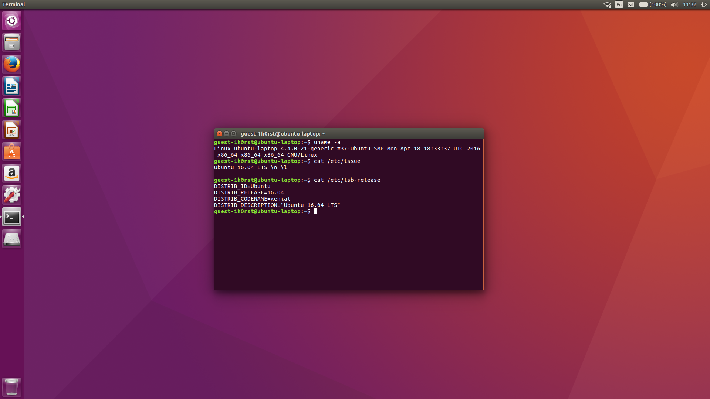This screenshot has height=399, width=710.
Task: Open the En keyboard layout menu
Action: 619,4
